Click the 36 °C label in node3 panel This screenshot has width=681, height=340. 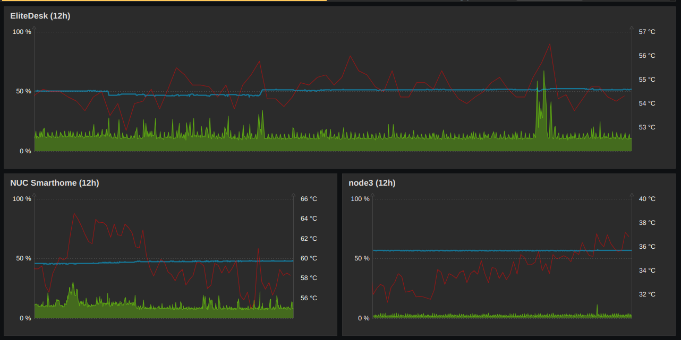pyautogui.click(x=647, y=247)
